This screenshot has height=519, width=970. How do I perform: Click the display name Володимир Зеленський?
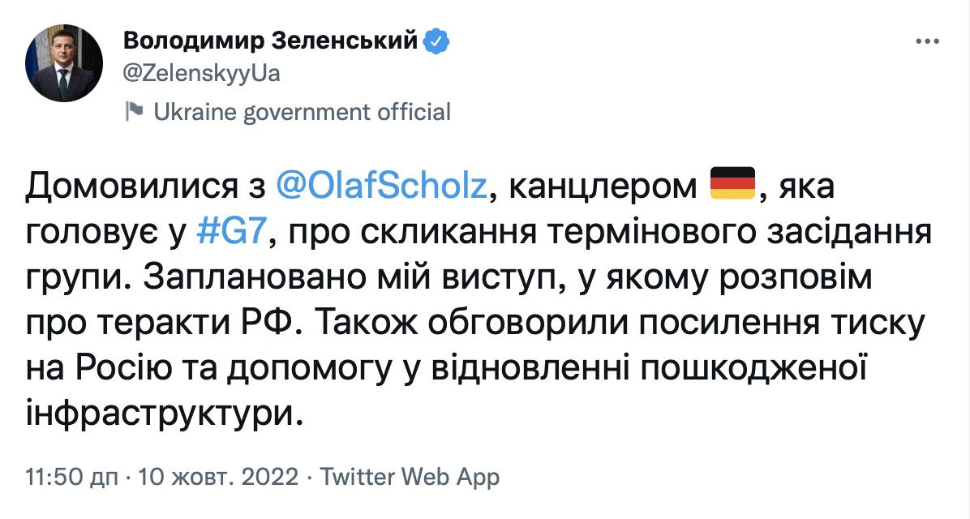(x=270, y=40)
